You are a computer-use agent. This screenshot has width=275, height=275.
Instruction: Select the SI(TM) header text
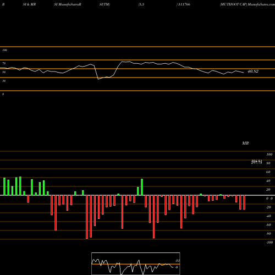[x=105, y=4]
